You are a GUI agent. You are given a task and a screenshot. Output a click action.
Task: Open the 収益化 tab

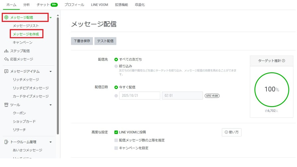(x=140, y=5)
